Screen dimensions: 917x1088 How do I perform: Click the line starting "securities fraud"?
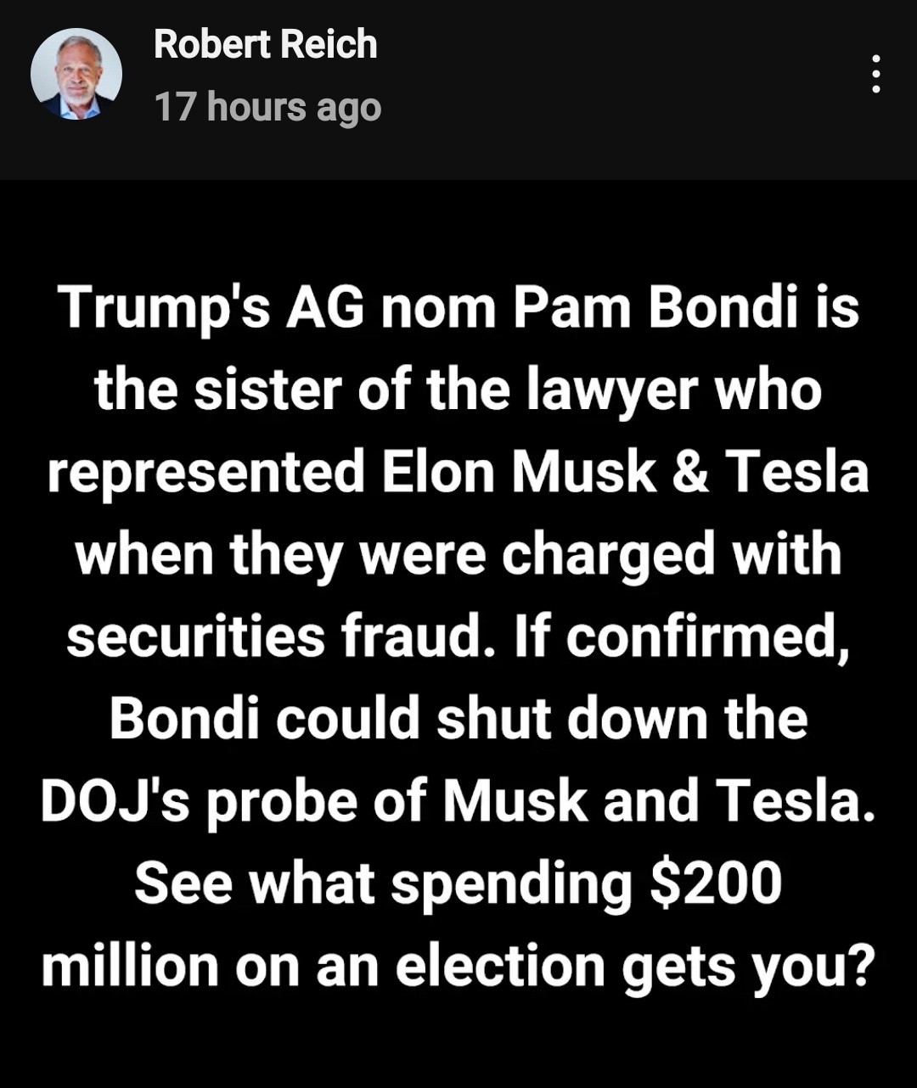point(458,637)
